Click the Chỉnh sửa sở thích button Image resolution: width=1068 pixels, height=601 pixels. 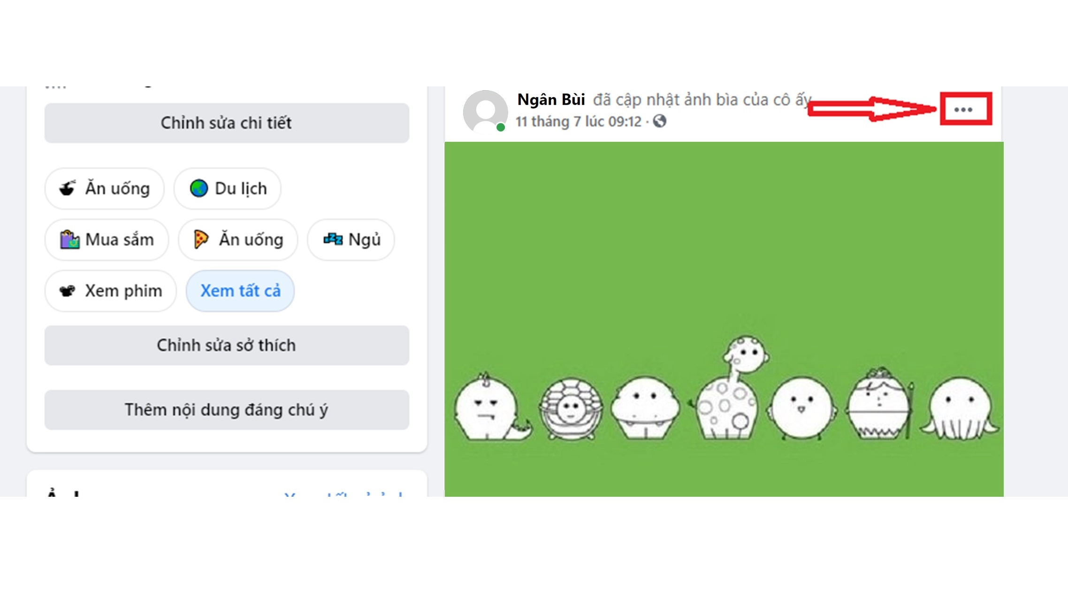point(227,345)
